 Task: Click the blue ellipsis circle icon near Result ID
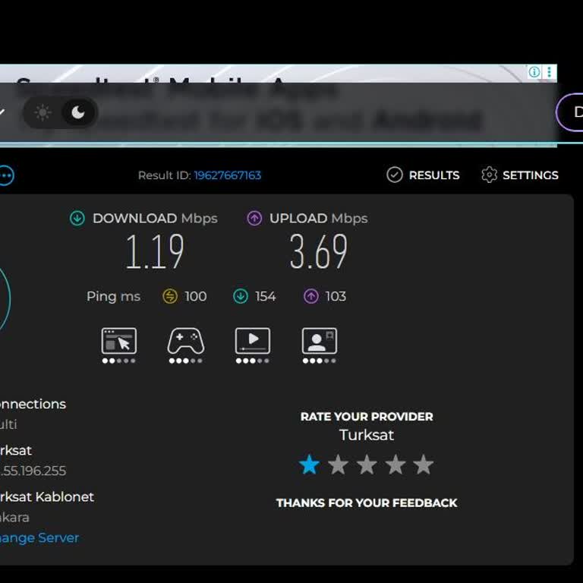5,175
